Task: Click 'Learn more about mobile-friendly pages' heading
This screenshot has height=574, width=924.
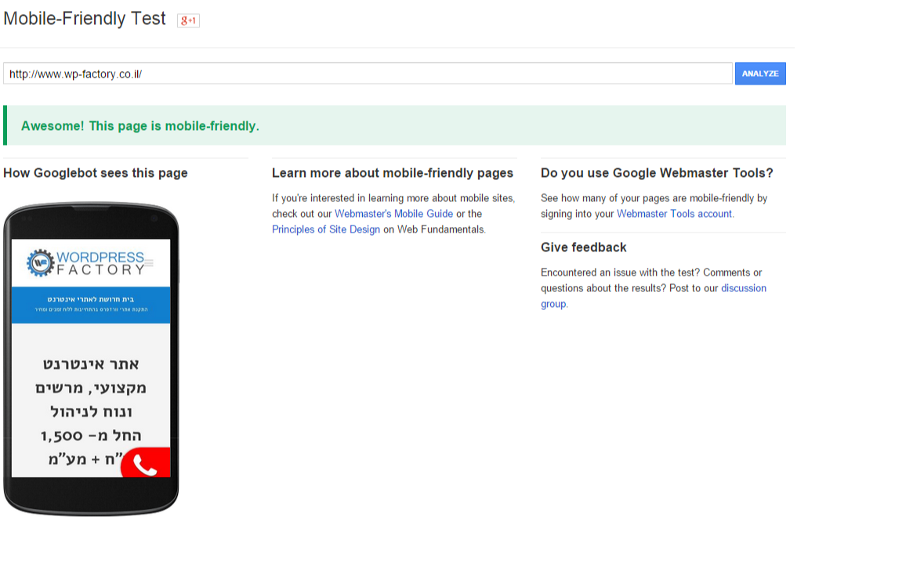Action: [x=393, y=173]
